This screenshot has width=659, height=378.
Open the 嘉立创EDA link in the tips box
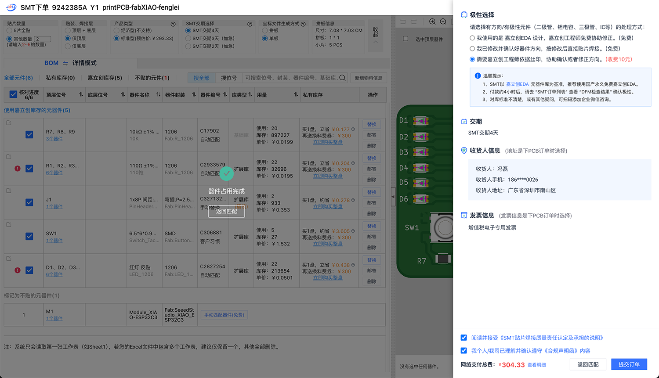tap(517, 84)
